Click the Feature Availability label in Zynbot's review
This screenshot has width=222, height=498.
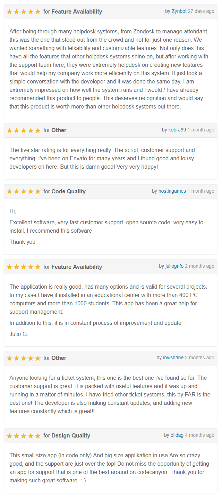77,11
